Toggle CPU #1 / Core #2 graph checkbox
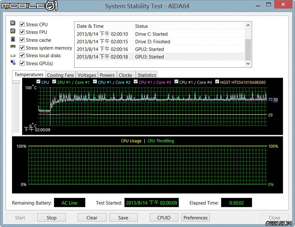 click(95, 82)
